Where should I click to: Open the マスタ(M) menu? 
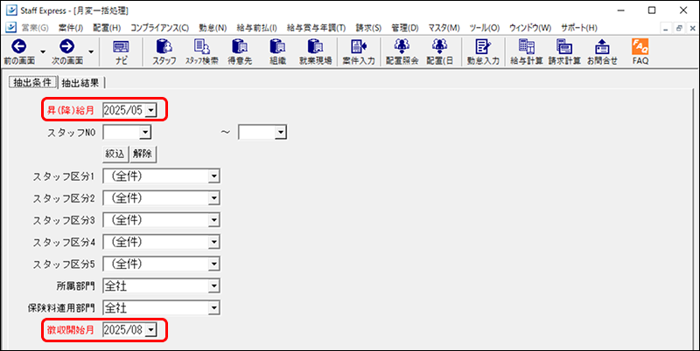444,28
